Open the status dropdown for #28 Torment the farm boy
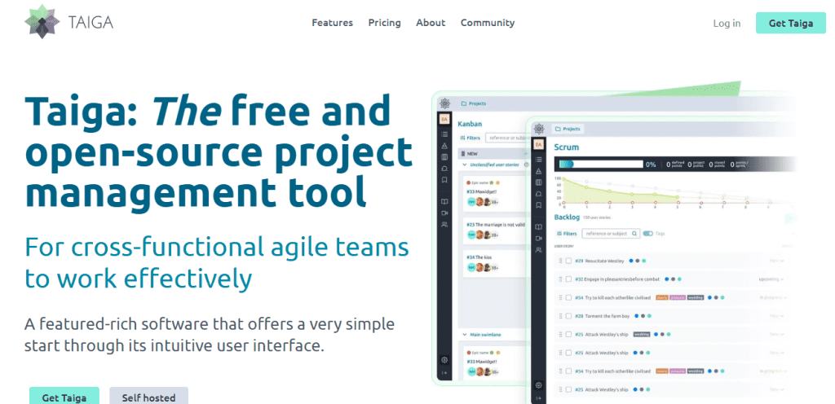The width and height of the screenshot is (835, 404). point(777,316)
